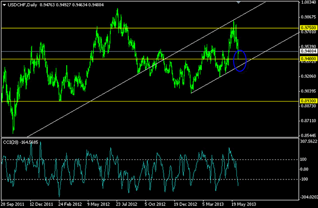Click the 5 Mar 2013 date label
318x208 pixels.
click(214, 204)
